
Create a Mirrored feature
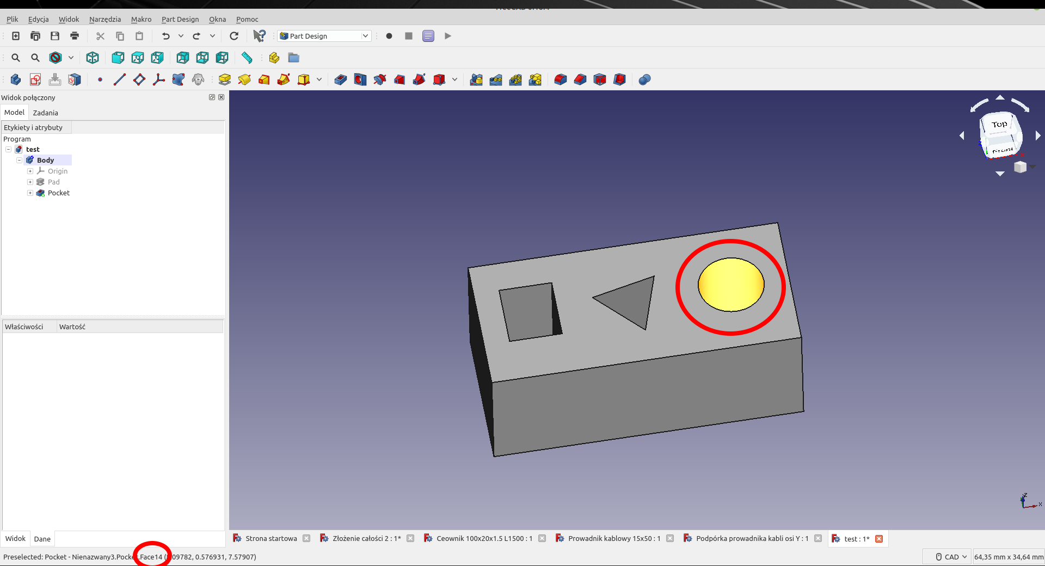[x=476, y=79]
